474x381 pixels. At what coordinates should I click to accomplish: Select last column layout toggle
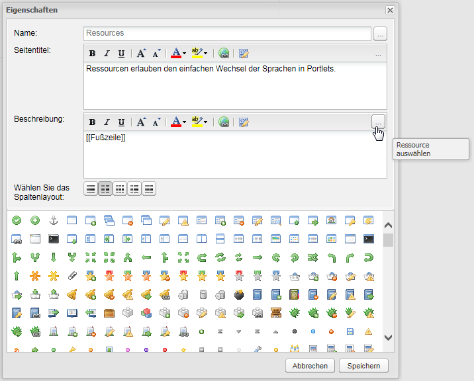coord(149,189)
